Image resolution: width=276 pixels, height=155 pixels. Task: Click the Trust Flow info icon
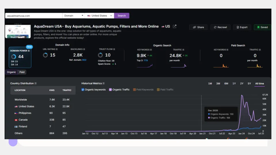[114, 49]
